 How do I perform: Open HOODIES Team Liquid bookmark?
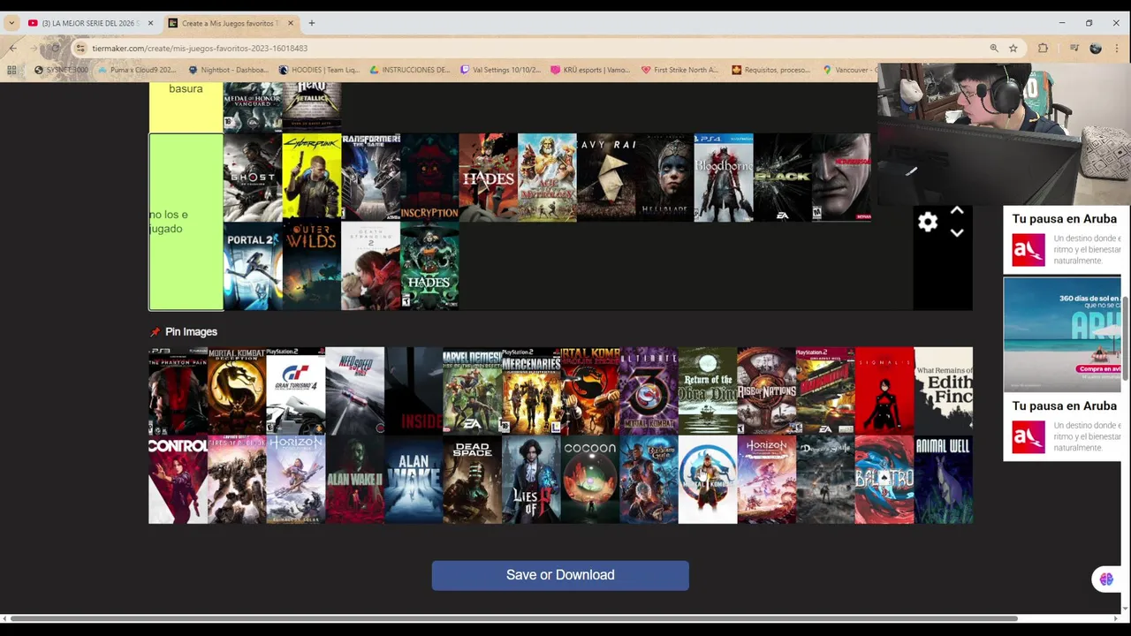318,70
